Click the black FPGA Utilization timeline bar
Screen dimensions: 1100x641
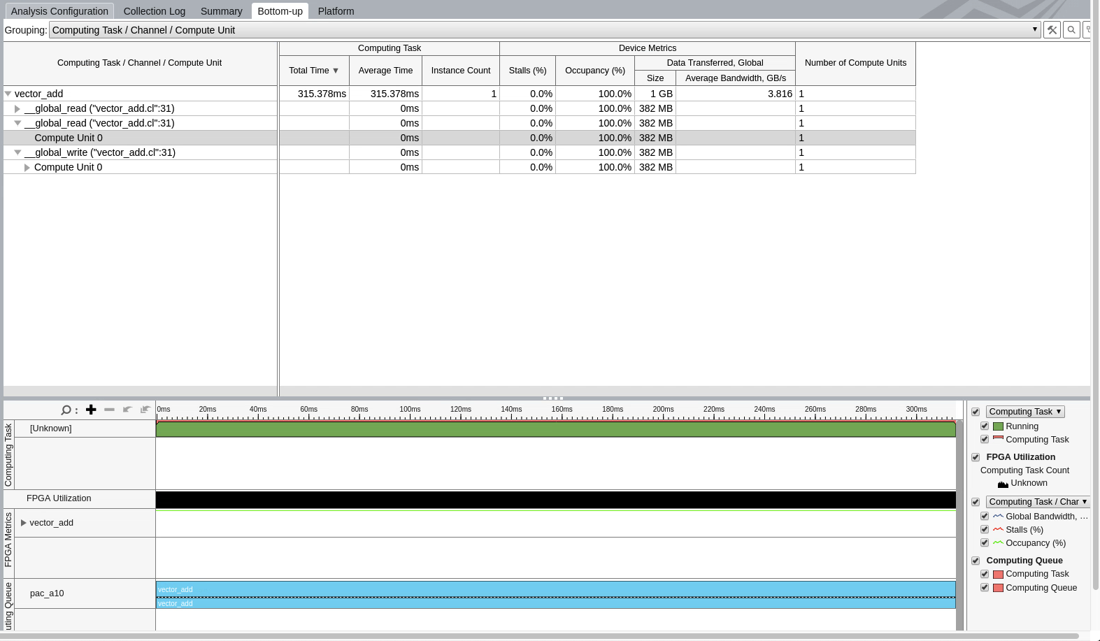coord(555,500)
